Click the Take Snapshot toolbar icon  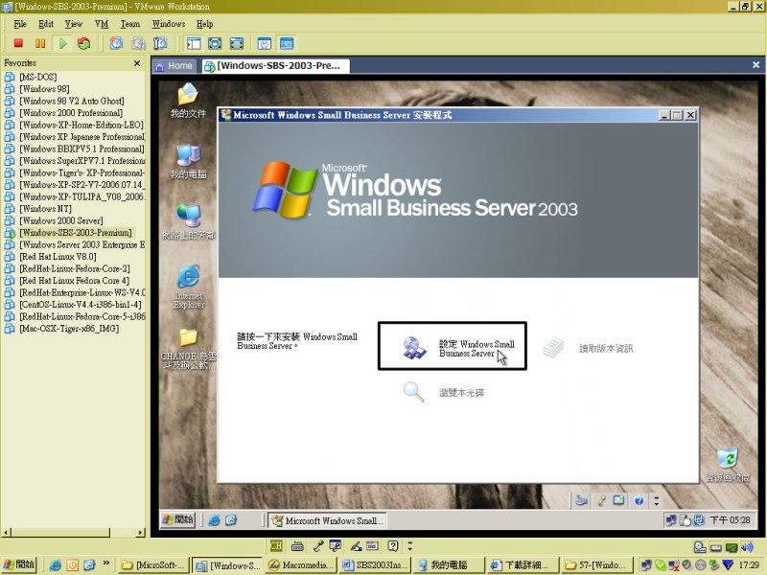pyautogui.click(x=116, y=43)
